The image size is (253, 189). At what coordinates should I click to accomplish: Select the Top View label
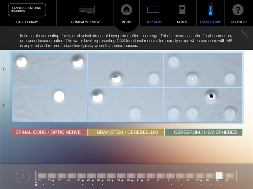pyautogui.click(x=153, y=22)
